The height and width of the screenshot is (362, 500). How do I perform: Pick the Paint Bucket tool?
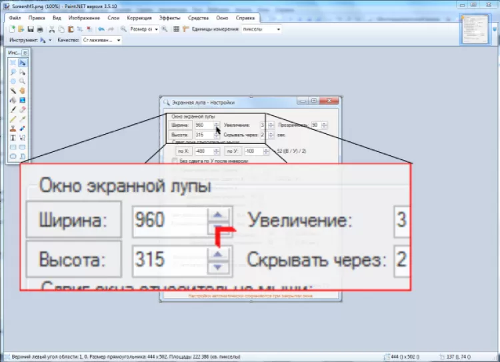click(x=13, y=99)
